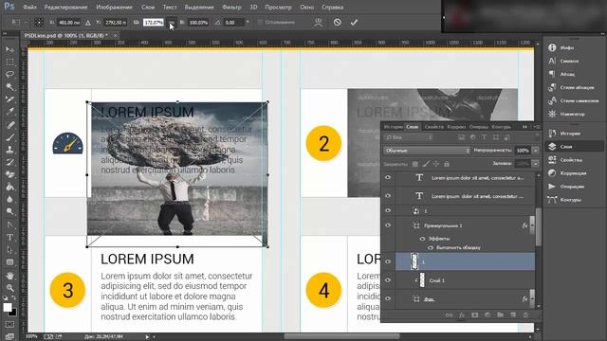
Task: Select the Clone Stamp tool
Action: [10, 150]
